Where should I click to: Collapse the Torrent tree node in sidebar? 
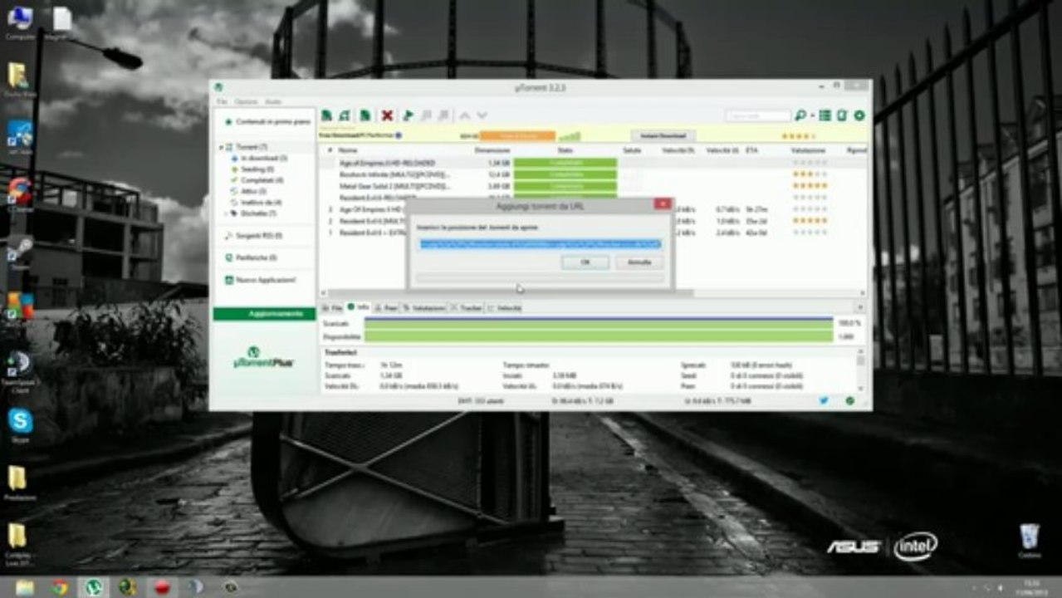[x=223, y=147]
